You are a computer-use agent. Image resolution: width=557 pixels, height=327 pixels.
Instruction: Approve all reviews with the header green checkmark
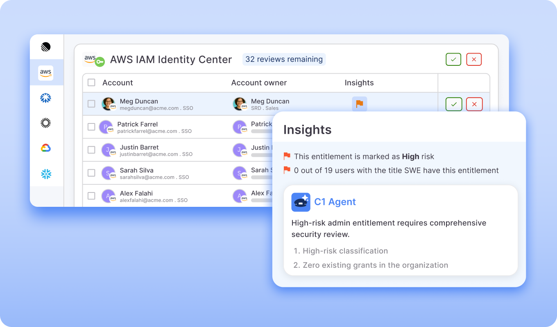tap(453, 59)
